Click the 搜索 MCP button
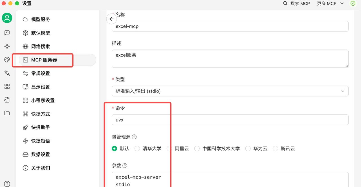This screenshot has height=187, width=361. [296, 4]
